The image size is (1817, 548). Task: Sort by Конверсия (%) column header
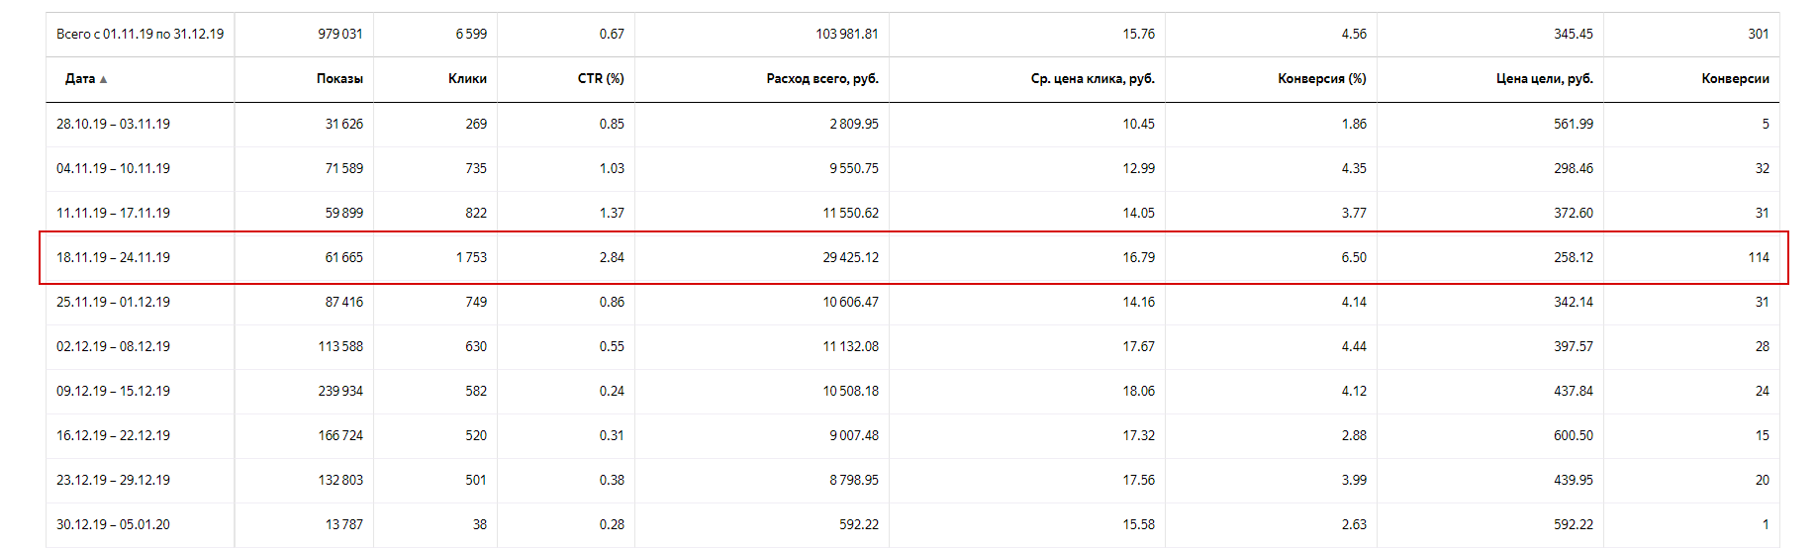pos(1321,79)
